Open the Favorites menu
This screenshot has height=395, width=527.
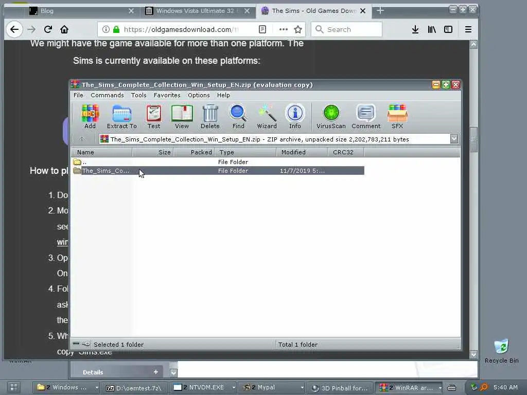coord(167,95)
